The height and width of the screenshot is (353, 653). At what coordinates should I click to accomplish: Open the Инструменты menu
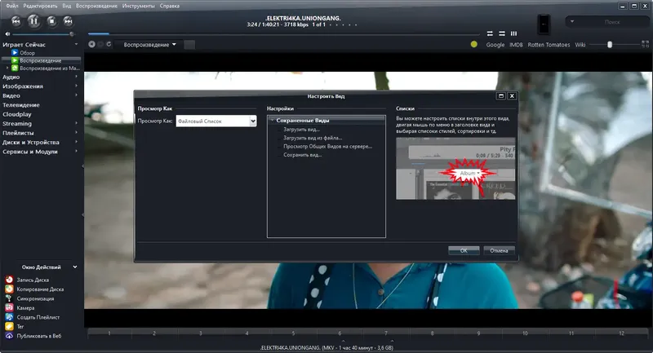click(x=138, y=6)
